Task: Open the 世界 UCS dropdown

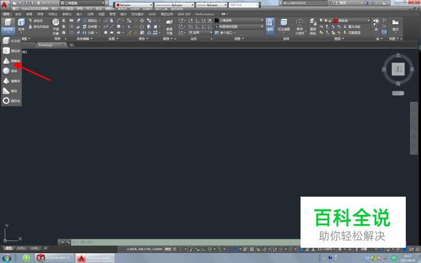Action: [x=200, y=32]
